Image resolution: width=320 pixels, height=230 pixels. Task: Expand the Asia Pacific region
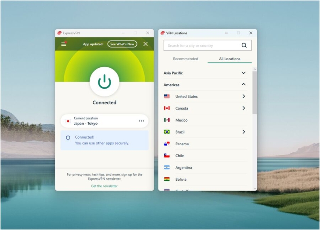[x=244, y=73]
